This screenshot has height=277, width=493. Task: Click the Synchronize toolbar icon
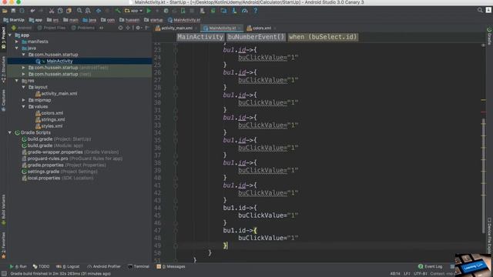pyautogui.click(x=22, y=11)
